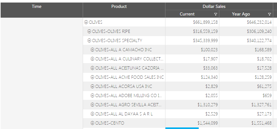Select the Product column header
This screenshot has height=129, width=277.
[119, 6]
